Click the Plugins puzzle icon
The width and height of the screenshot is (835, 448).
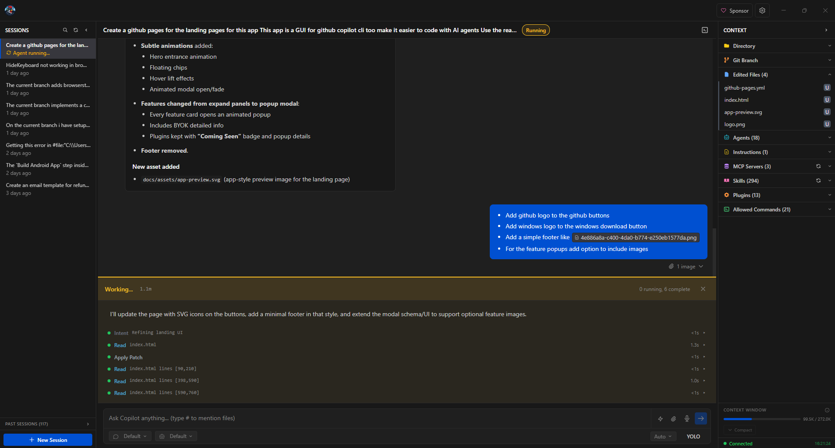pos(727,195)
